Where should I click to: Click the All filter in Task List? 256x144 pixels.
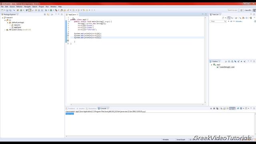pyautogui.click(x=231, y=21)
